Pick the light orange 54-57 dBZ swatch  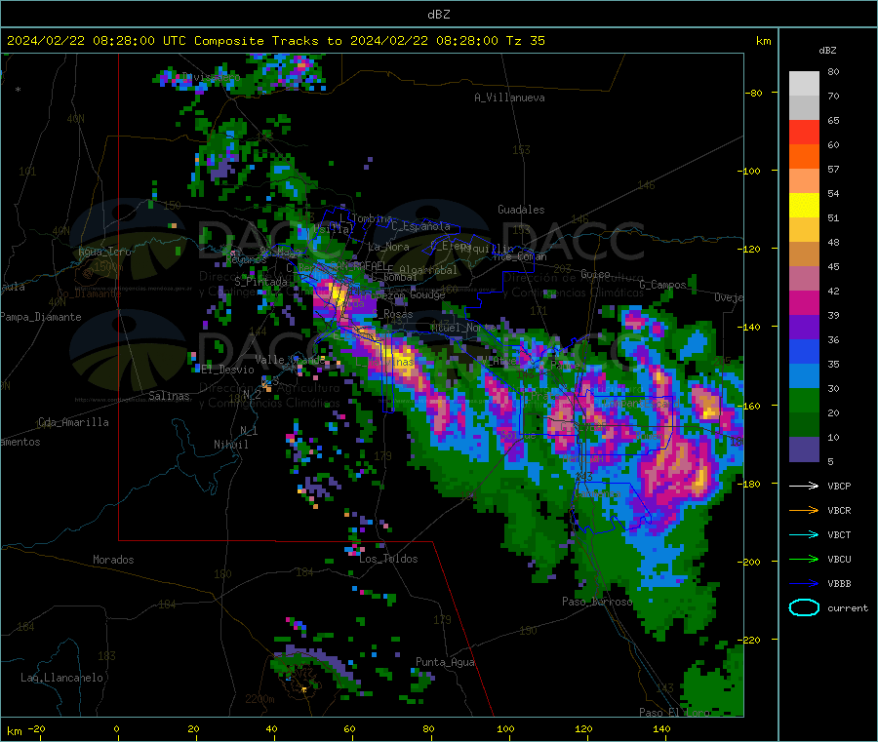tap(804, 180)
